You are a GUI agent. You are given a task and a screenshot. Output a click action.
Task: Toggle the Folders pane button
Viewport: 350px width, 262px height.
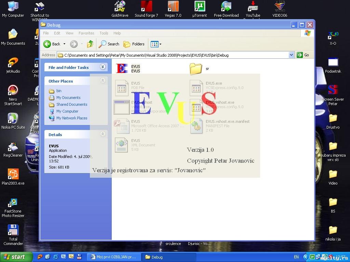[134, 44]
